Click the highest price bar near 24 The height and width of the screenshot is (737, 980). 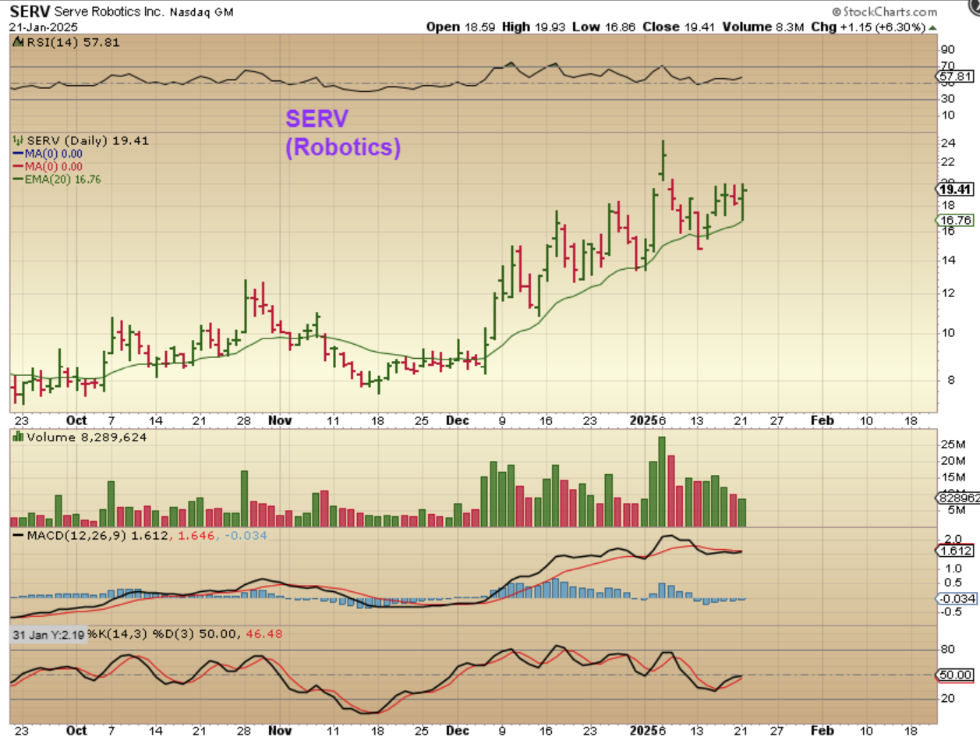point(663,160)
